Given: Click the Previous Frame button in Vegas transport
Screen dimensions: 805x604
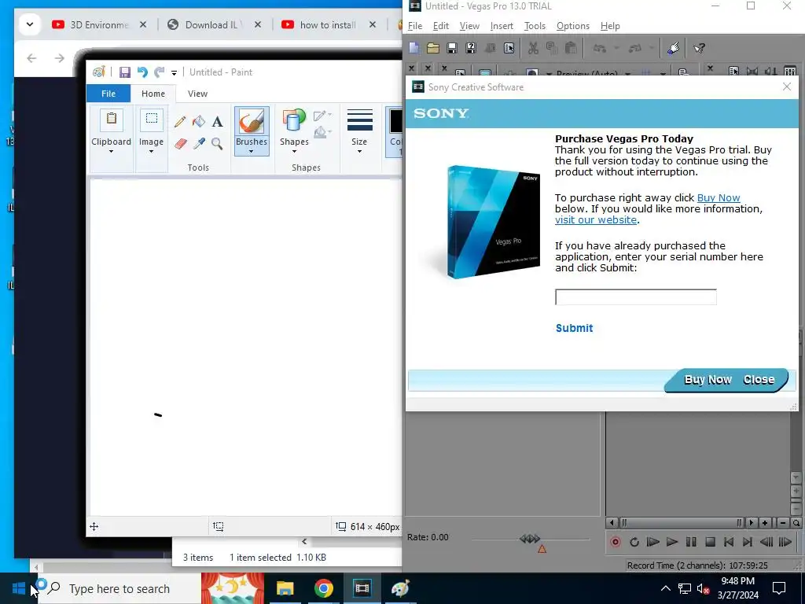Looking at the screenshot, I should pos(766,542).
